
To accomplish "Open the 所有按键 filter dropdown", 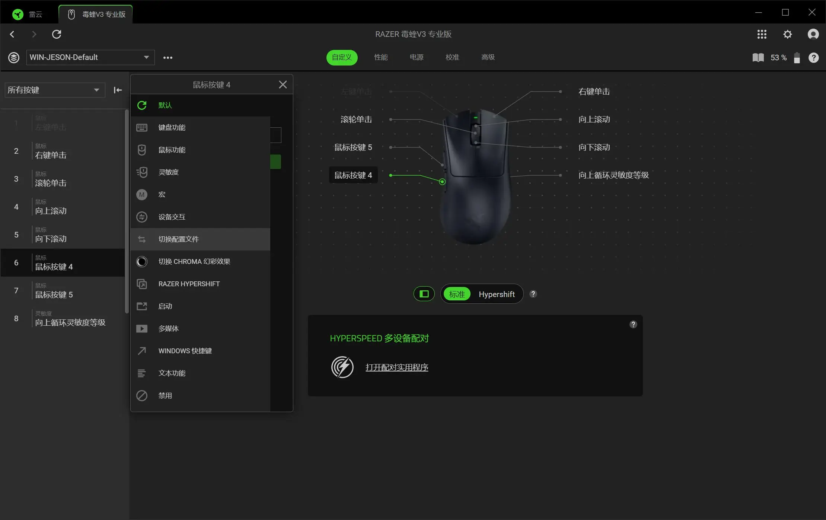I will 55,90.
